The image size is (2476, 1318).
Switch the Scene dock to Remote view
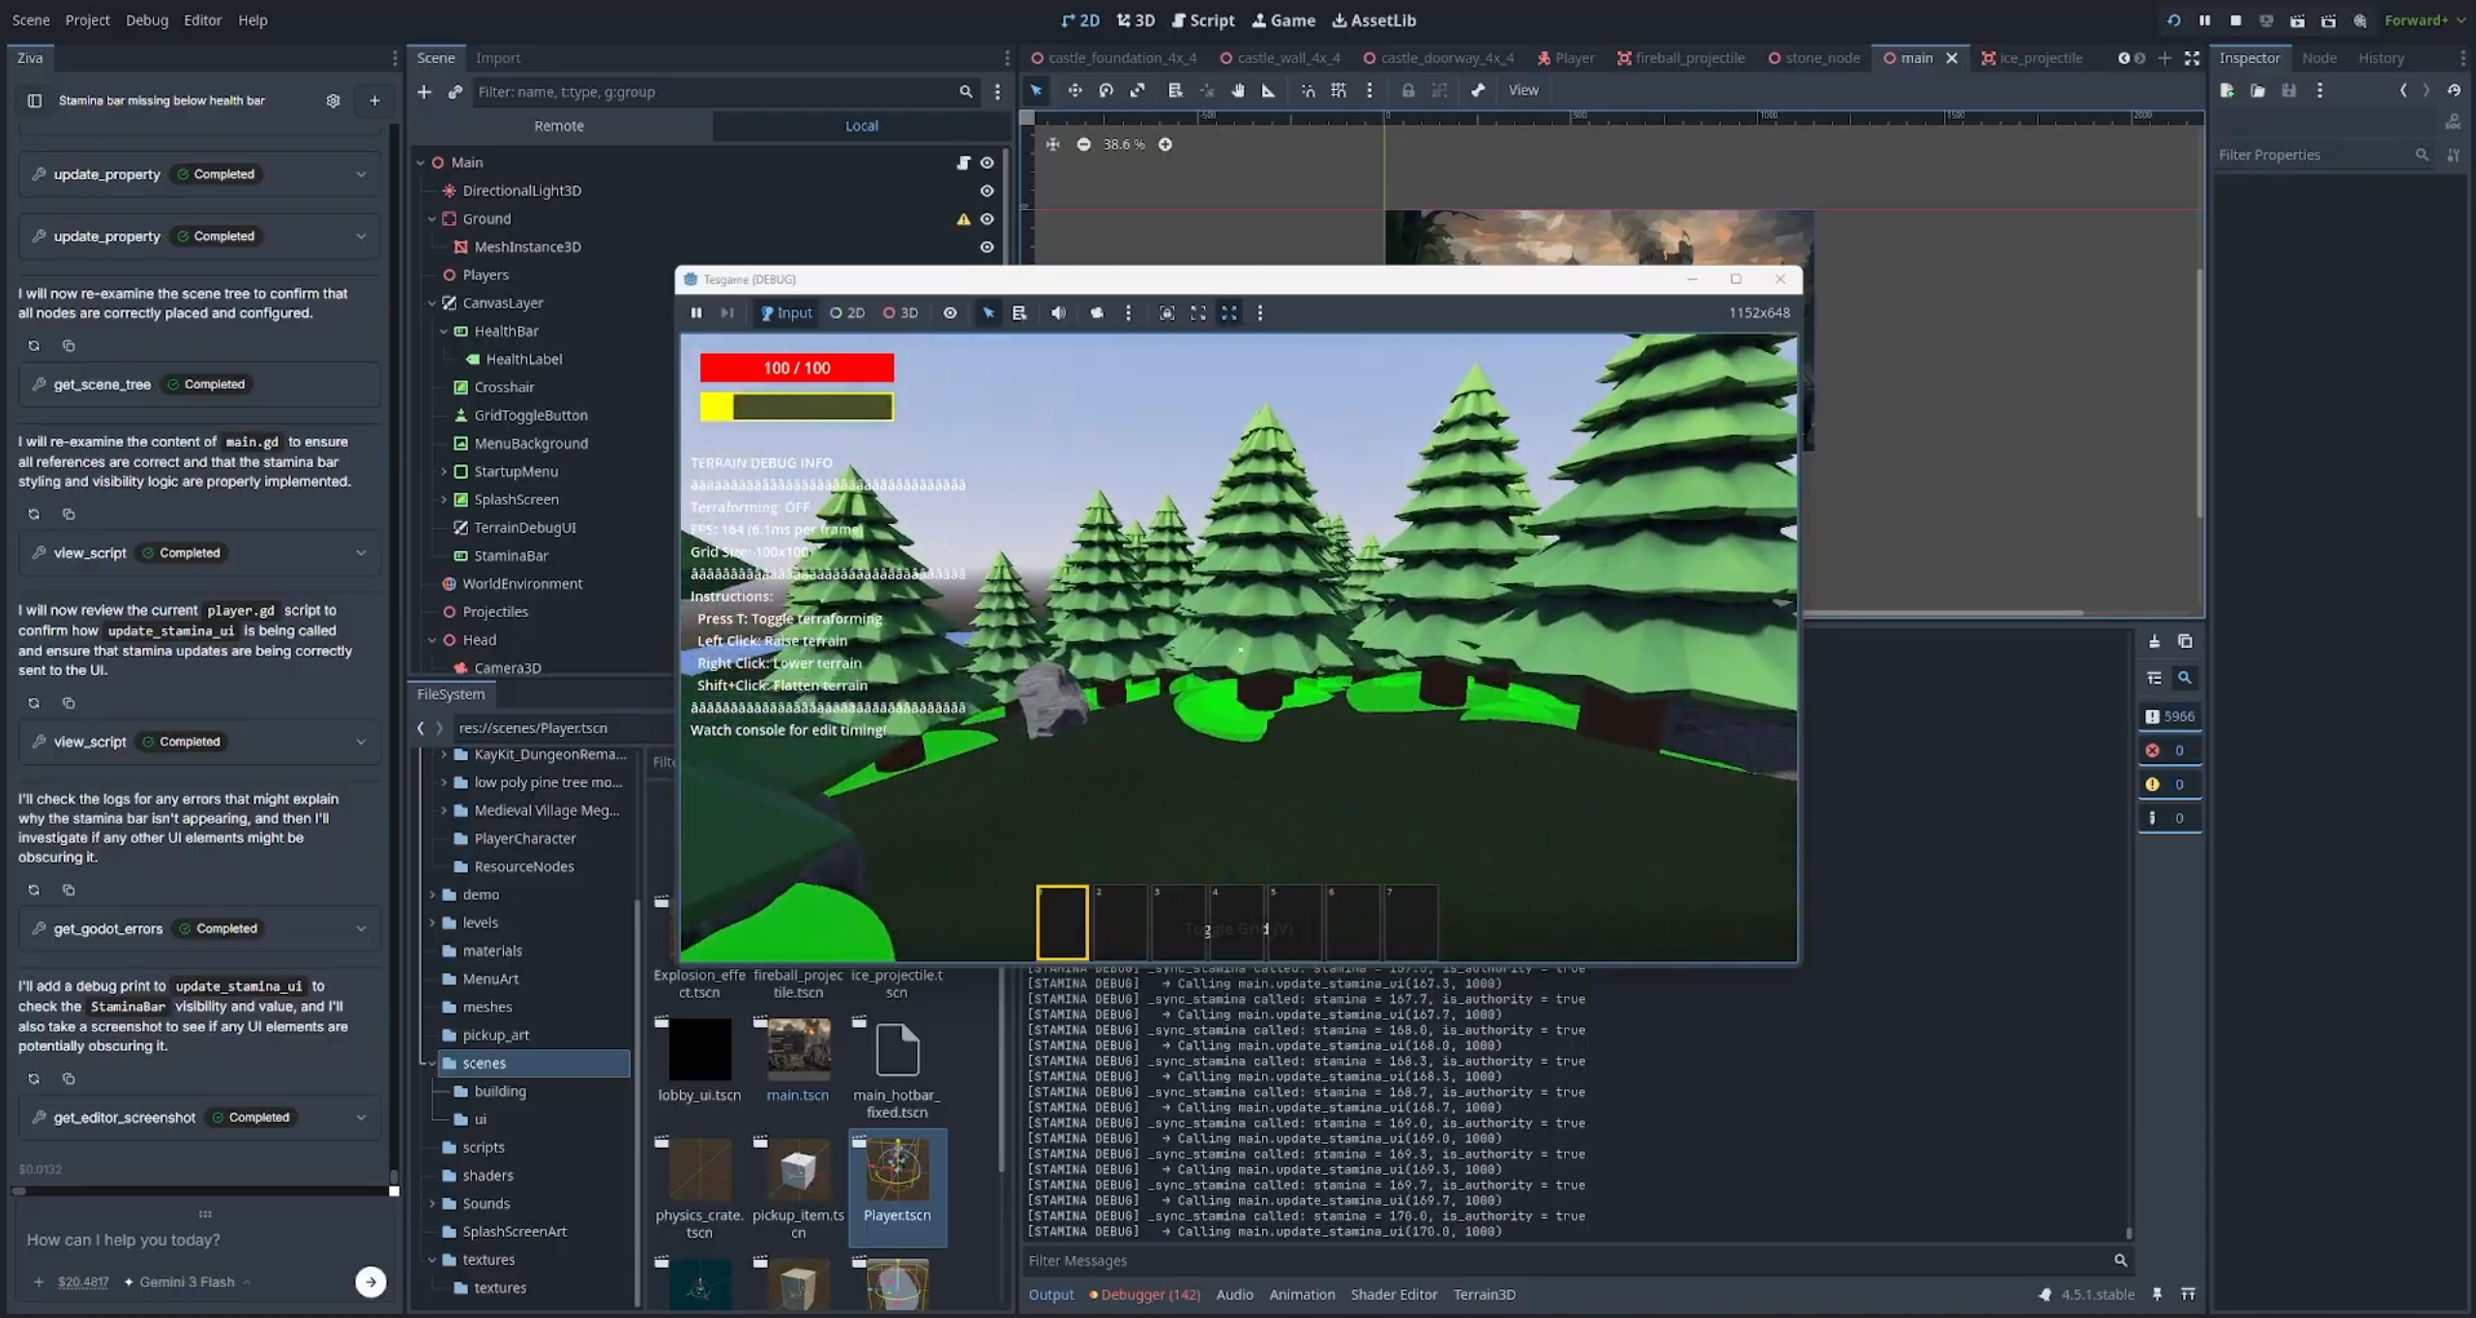click(559, 126)
